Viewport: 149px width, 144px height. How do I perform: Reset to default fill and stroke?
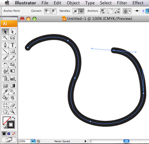(x=5, y=127)
